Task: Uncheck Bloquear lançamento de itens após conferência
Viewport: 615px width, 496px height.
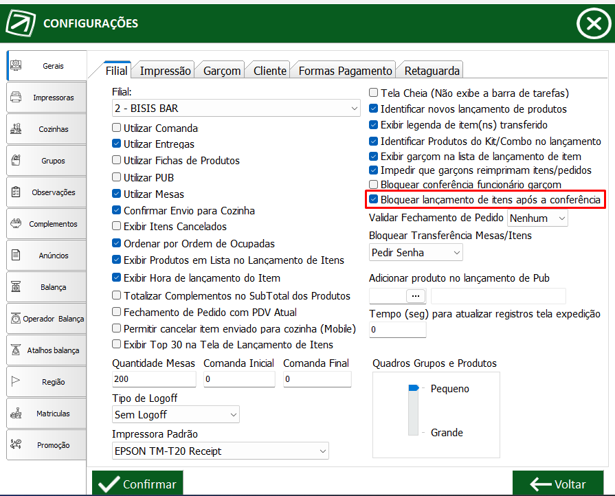Action: [x=373, y=199]
